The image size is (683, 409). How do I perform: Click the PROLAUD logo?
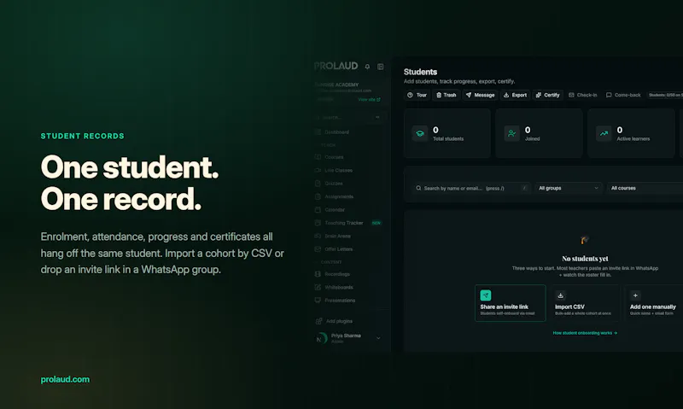tap(336, 67)
